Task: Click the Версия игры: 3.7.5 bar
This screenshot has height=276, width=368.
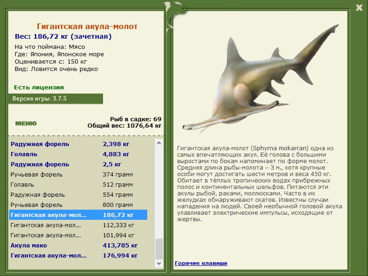Action: pos(56,99)
